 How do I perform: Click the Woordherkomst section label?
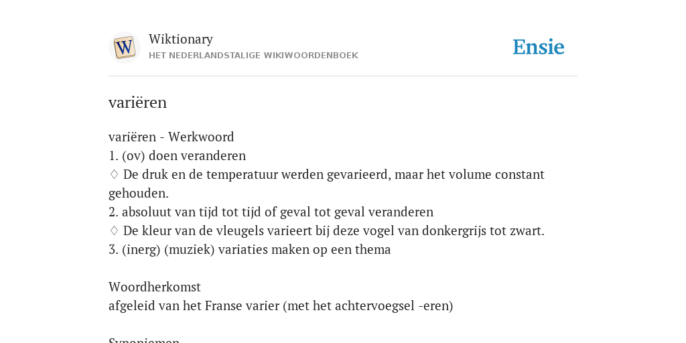pos(155,287)
